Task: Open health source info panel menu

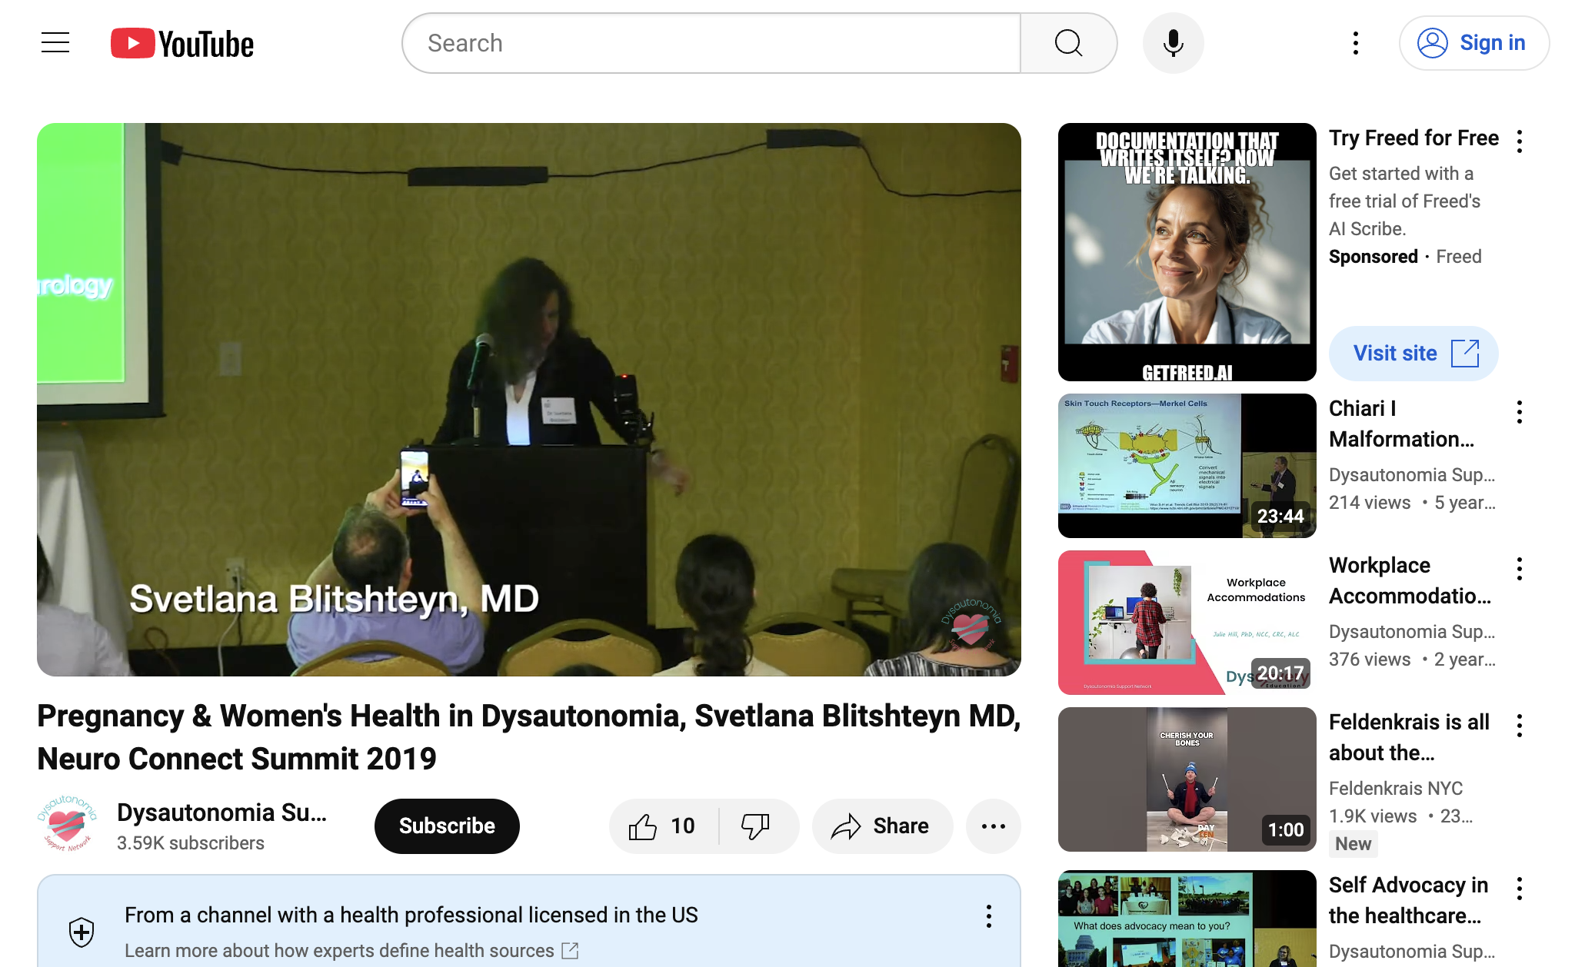Action: (989, 916)
